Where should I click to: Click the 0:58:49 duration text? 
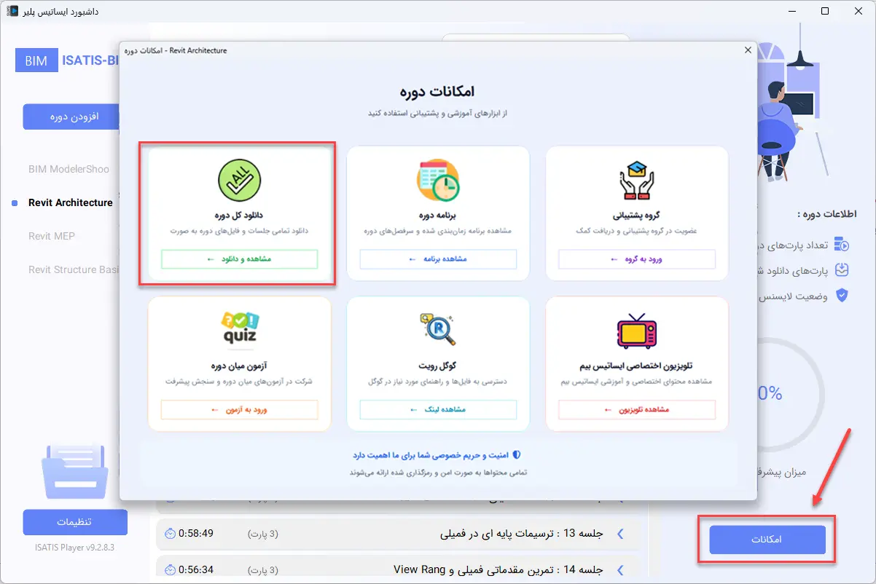(x=197, y=534)
